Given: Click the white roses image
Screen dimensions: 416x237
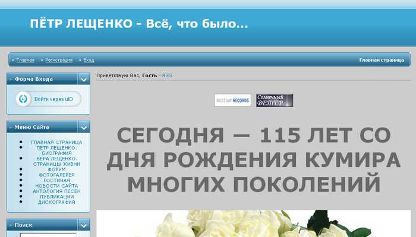Looking at the screenshot, I should point(253,223).
